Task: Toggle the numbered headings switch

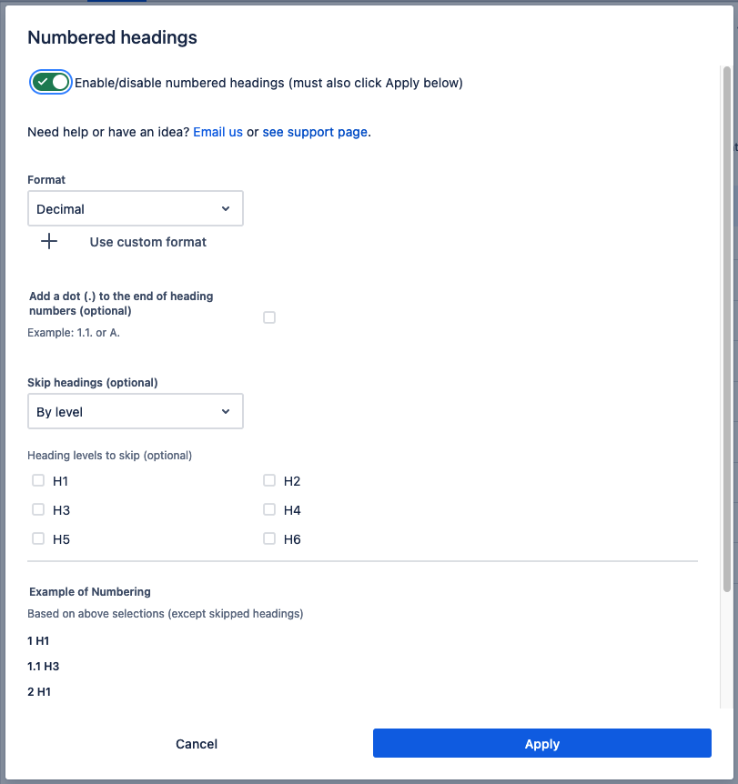Action: 51,82
